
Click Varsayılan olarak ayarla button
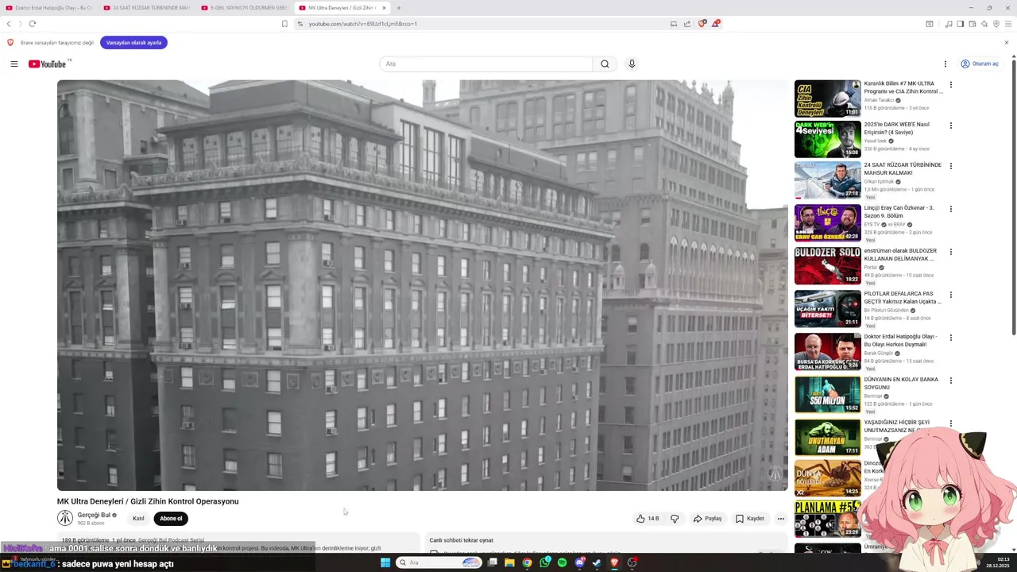pos(133,43)
